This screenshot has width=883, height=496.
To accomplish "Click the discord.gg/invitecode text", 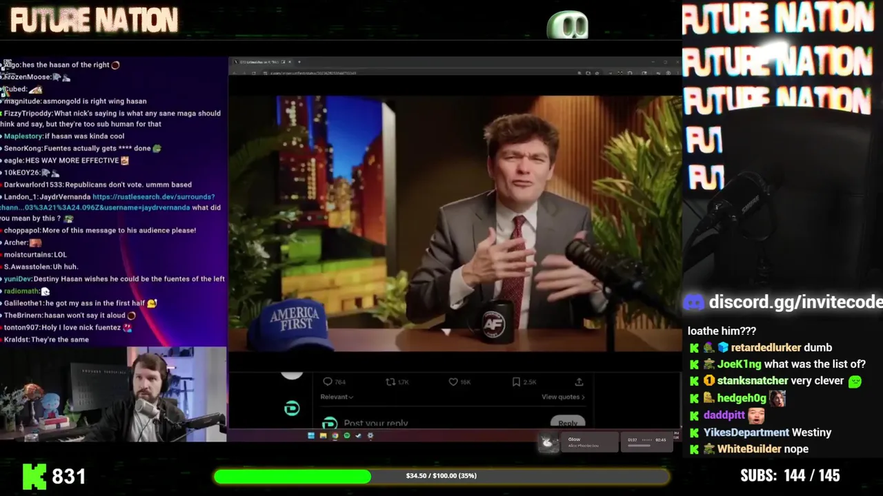I will (795, 302).
